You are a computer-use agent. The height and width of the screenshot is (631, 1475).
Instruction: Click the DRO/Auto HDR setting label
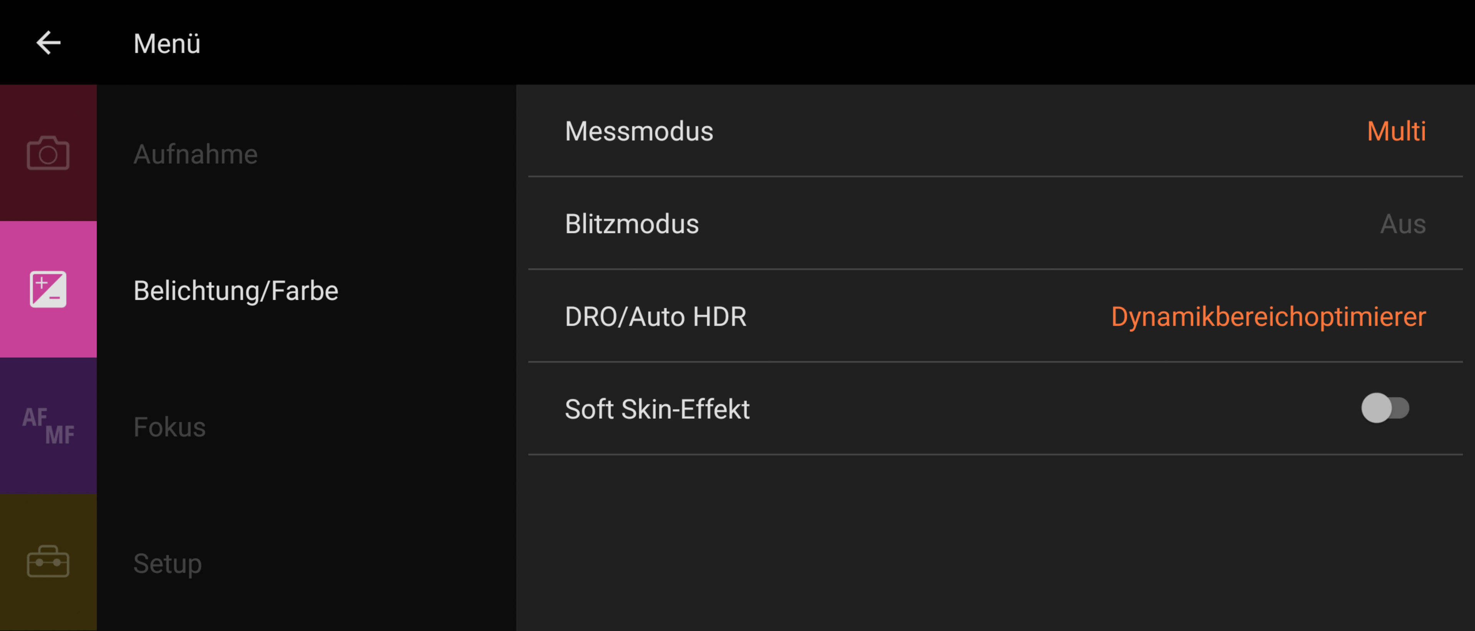(656, 317)
